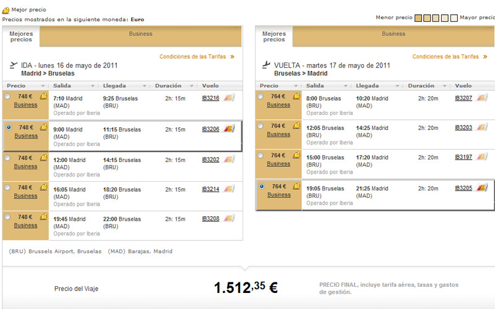
Task: Click the darkest swatch in price legend
Action: pyautogui.click(x=419, y=17)
